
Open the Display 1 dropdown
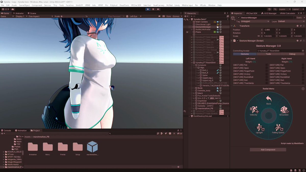[21, 16]
